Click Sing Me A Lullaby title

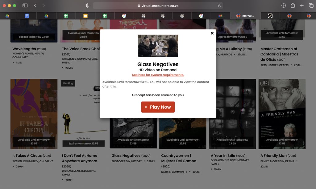click(x=234, y=49)
